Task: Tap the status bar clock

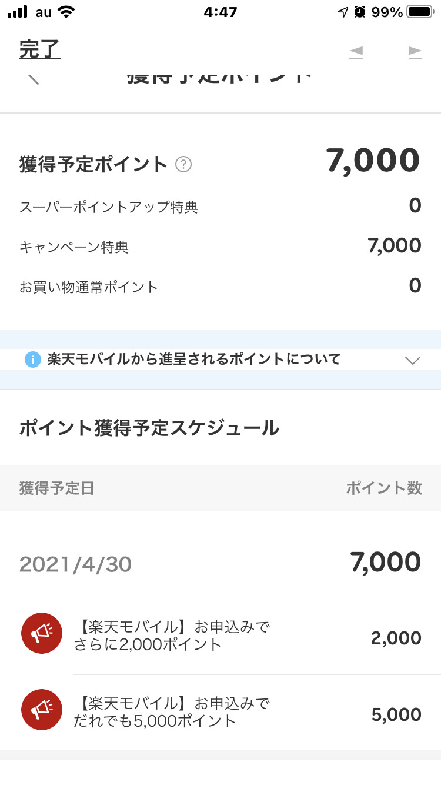Action: [x=220, y=12]
